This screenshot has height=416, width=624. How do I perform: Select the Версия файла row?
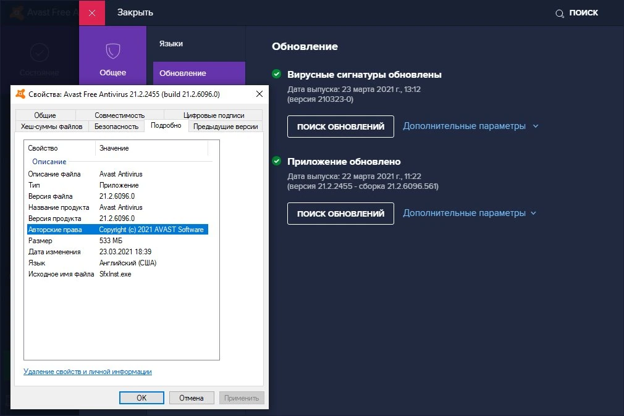(x=117, y=196)
